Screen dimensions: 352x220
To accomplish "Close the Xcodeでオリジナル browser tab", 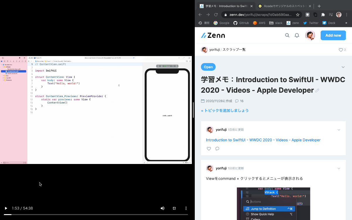I will [309, 6].
